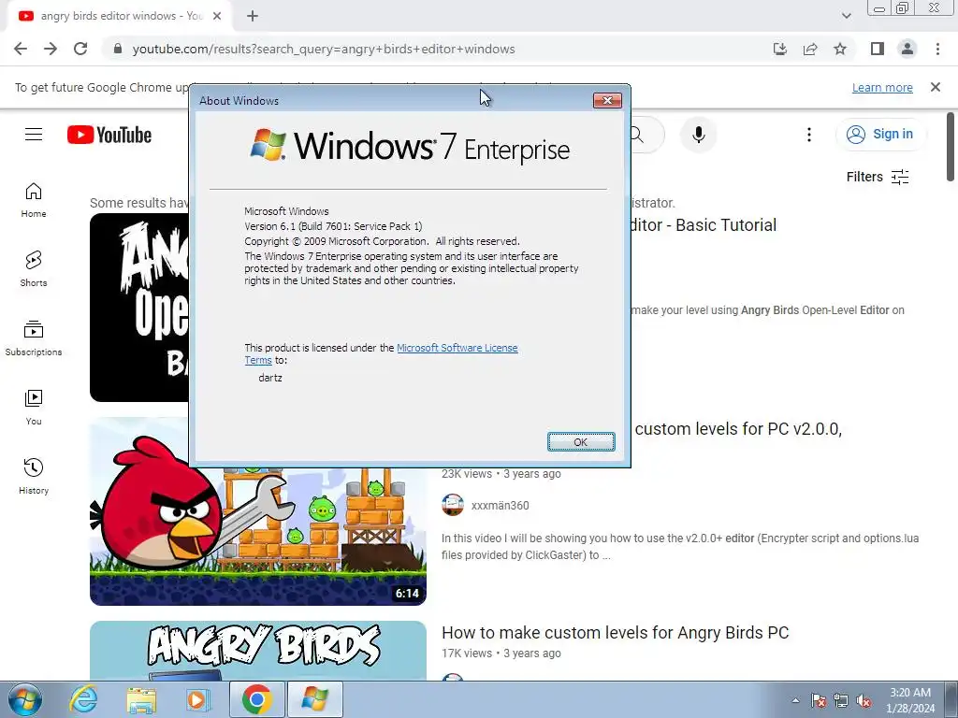
Task: Open a new browser tab
Action: point(253,16)
